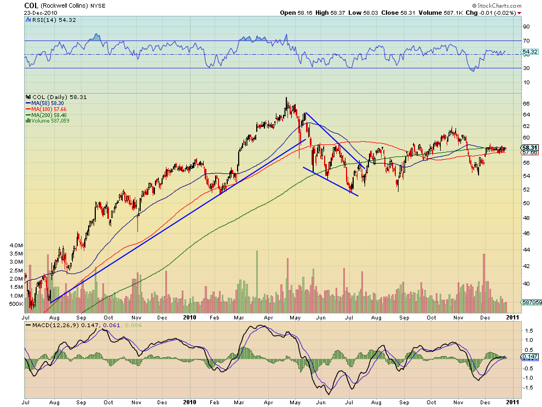Click the 44 label on the price axis
The width and height of the screenshot is (542, 407).
(x=526, y=249)
